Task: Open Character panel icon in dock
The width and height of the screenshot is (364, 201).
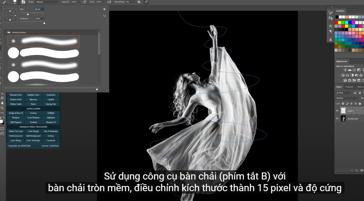Action: point(331,26)
